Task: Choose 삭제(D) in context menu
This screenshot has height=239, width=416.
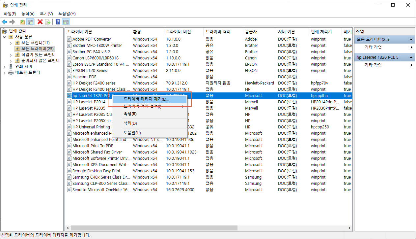Action: 150,123
